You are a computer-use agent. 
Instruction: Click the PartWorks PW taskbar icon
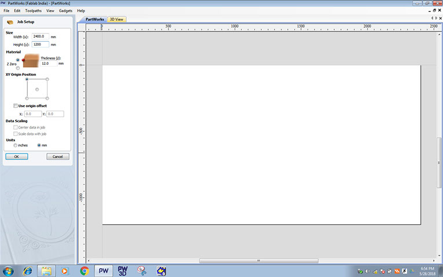[x=104, y=271]
